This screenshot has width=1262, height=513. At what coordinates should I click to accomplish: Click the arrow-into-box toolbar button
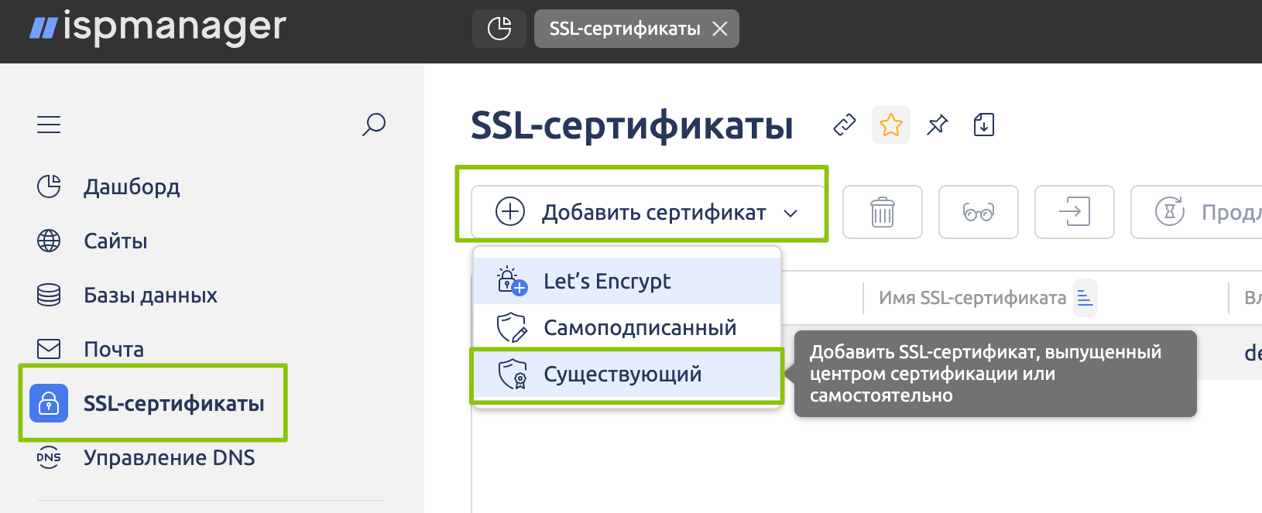pos(1074,212)
